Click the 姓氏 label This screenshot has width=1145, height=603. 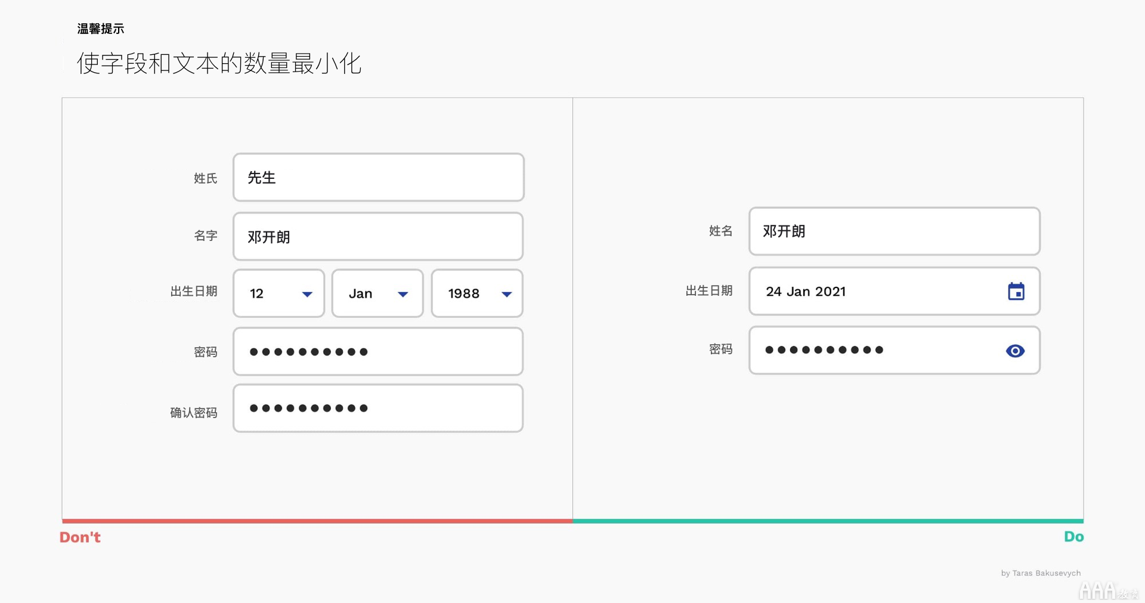(x=206, y=178)
